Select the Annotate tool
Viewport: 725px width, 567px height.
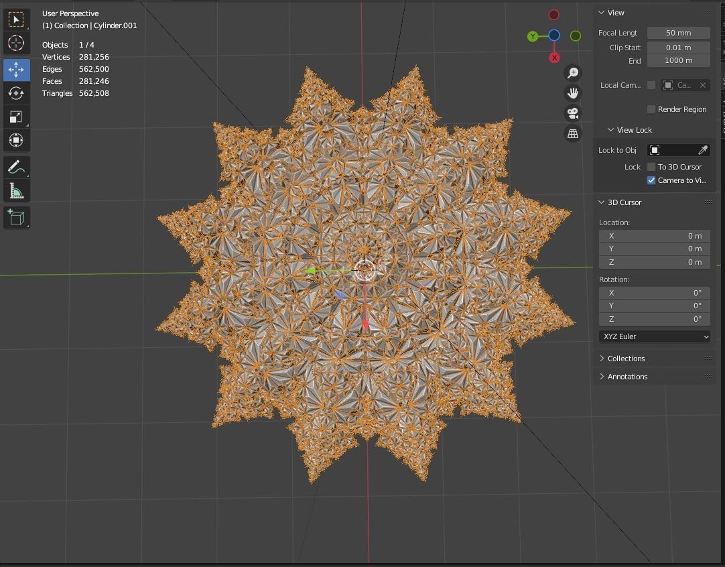(x=16, y=167)
